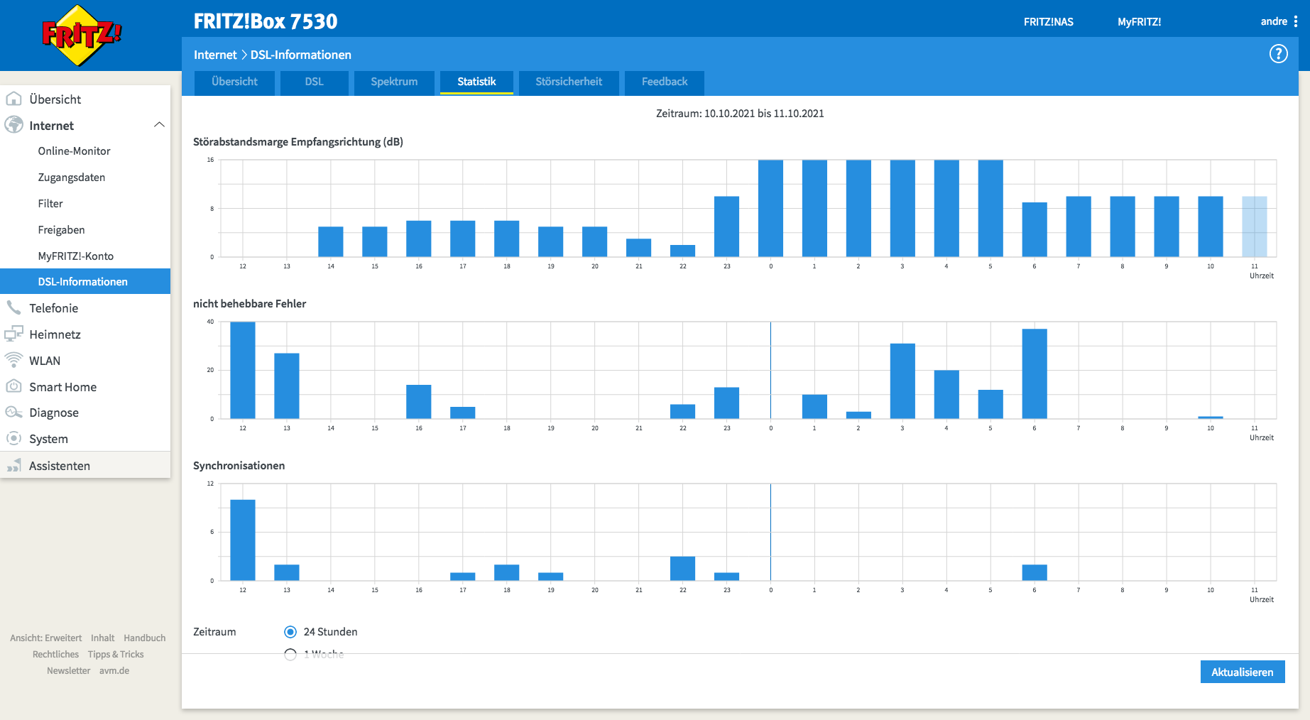Click the Heimnetz network icon
The image size is (1310, 720).
tap(13, 334)
